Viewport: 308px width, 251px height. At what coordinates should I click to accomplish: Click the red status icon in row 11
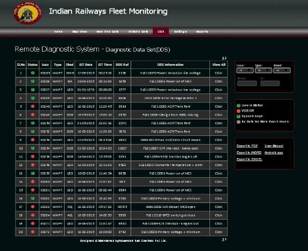[x=33, y=156]
